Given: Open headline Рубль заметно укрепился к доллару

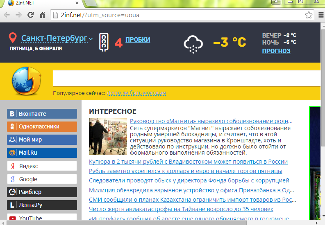Looking at the screenshot, I should click(186, 171).
